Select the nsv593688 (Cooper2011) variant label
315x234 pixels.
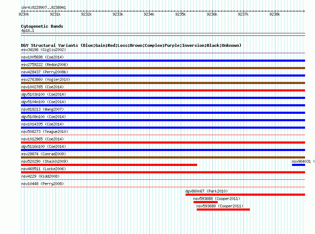pos(217,199)
